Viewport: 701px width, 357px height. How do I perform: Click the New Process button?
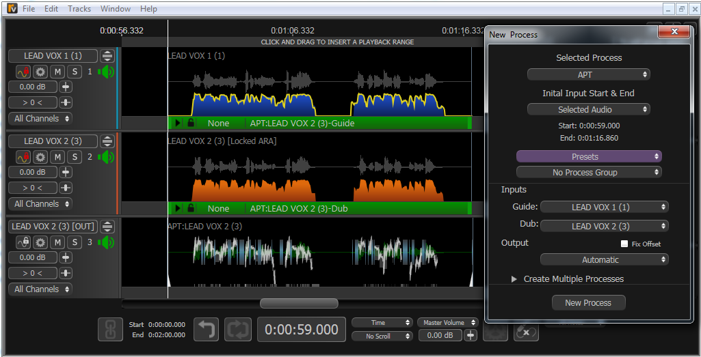[588, 302]
